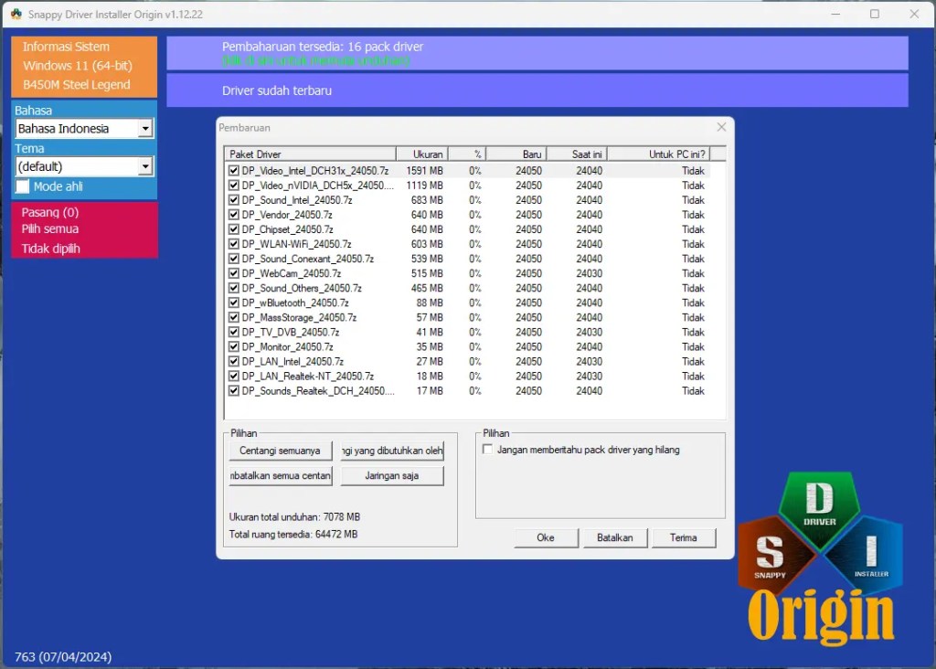The height and width of the screenshot is (669, 936).
Task: Click the Centangi semuanya button
Action: [278, 451]
